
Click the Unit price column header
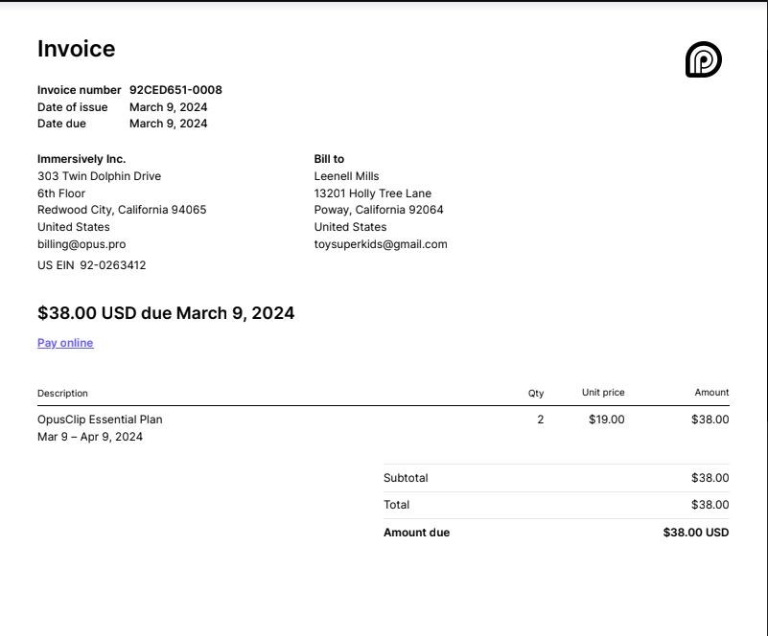pos(603,393)
